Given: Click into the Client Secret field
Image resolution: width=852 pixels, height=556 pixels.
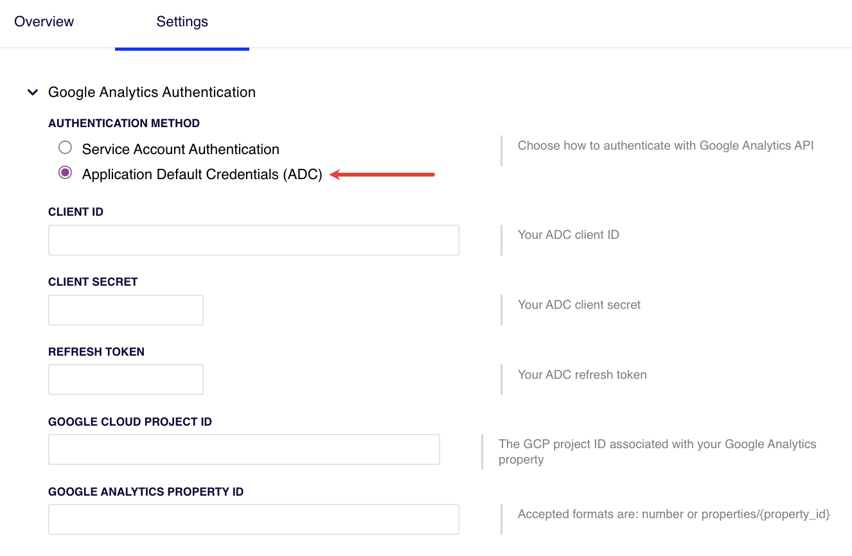Looking at the screenshot, I should click(126, 310).
